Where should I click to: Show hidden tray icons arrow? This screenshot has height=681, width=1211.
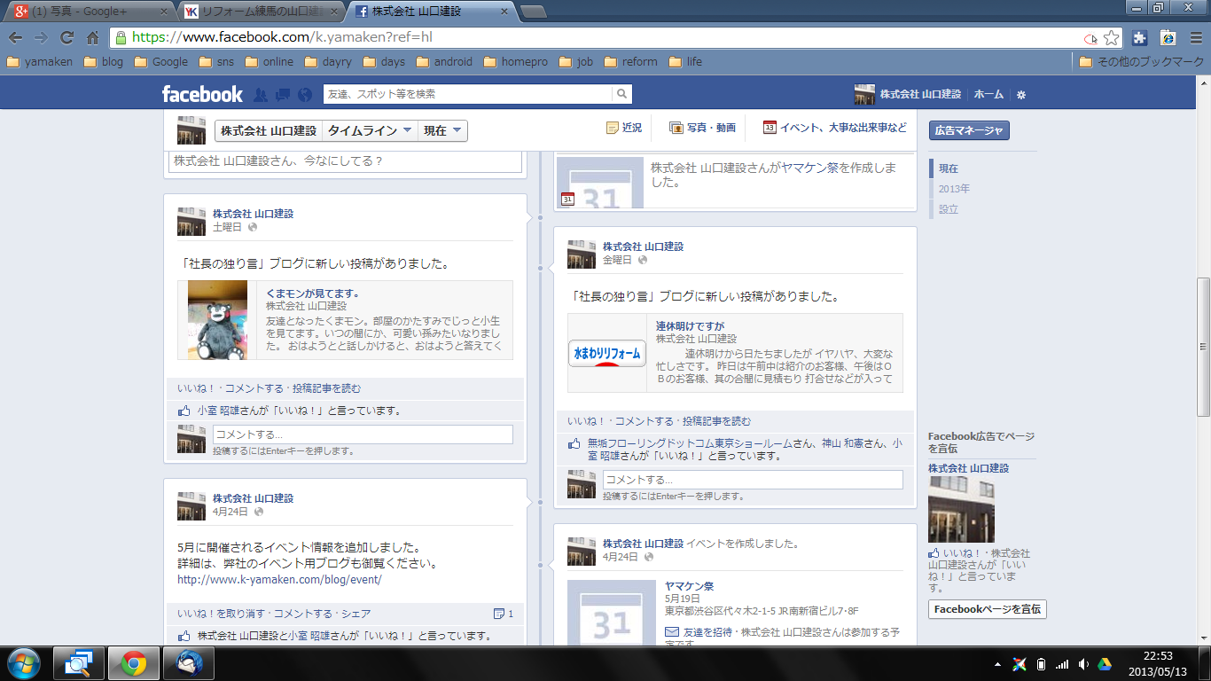998,664
